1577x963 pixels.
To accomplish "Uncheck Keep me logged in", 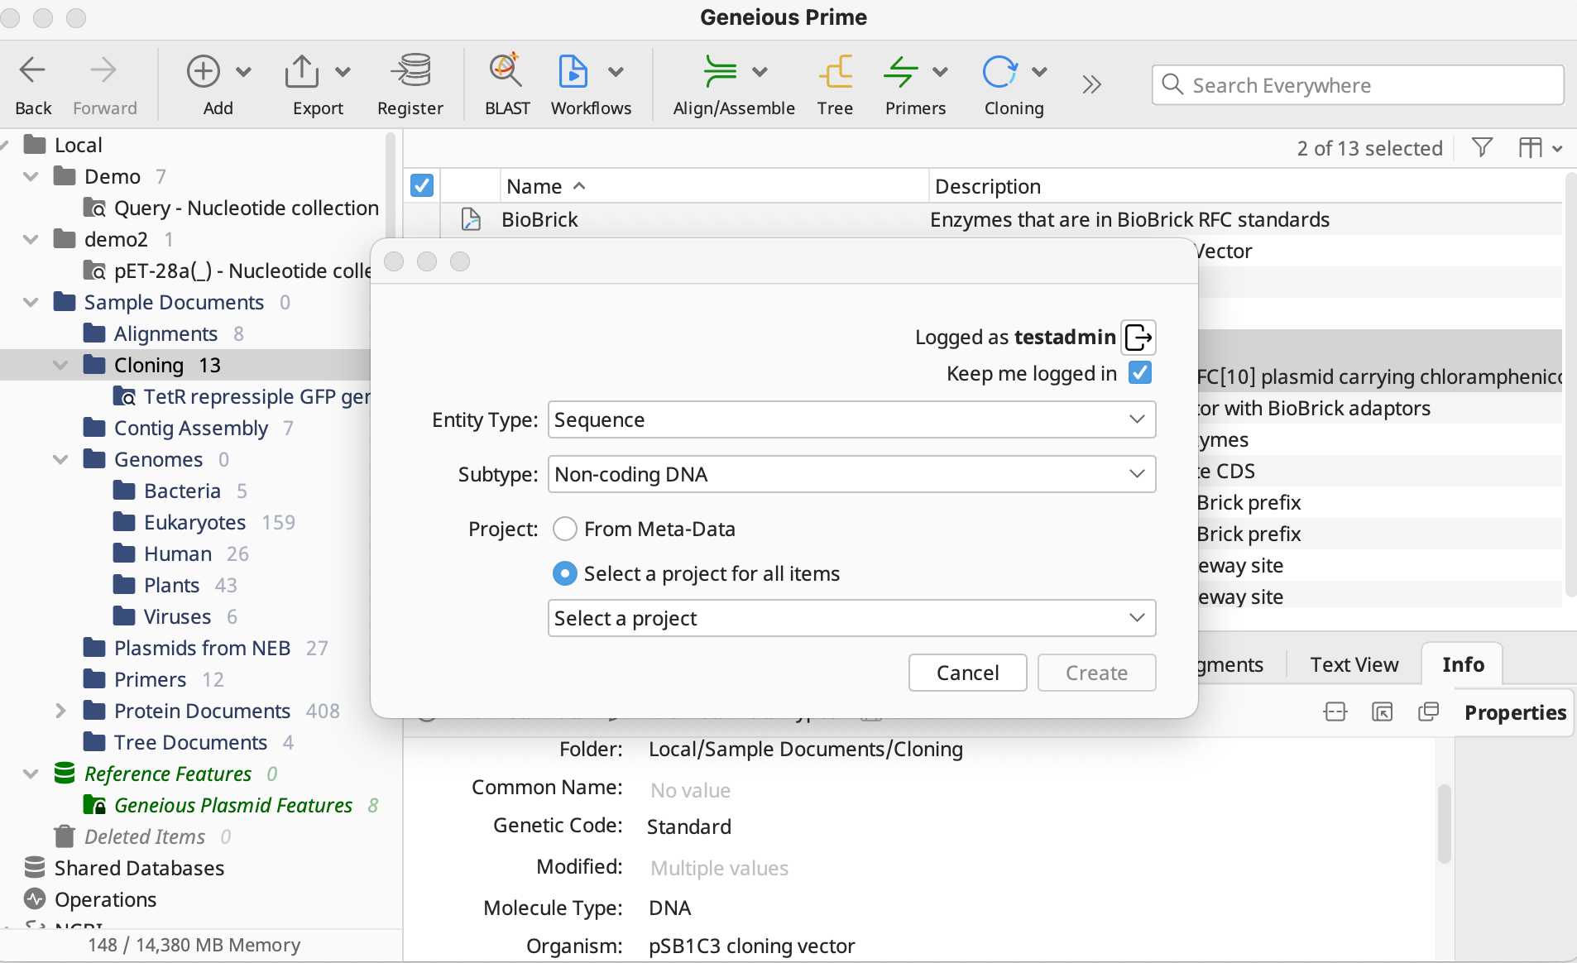I will coord(1139,373).
